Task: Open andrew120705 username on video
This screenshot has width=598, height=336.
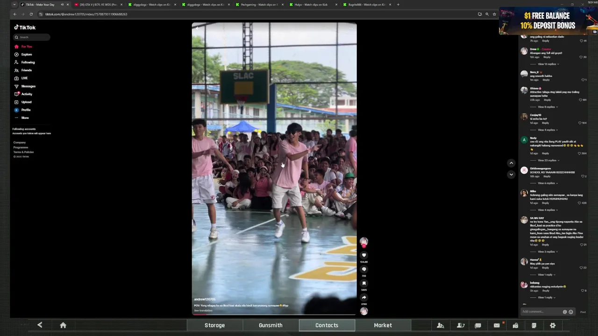Action: pyautogui.click(x=205, y=299)
